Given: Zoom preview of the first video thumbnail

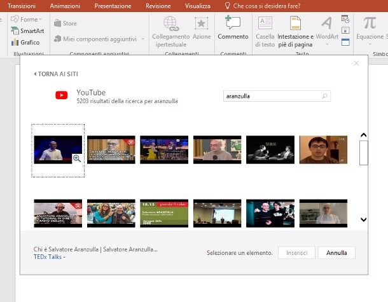Looking at the screenshot, I should point(77,158).
